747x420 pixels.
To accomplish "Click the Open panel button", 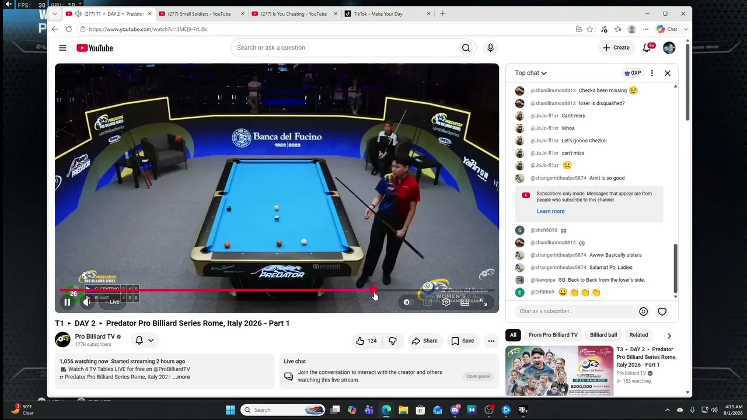I will coord(478,376).
